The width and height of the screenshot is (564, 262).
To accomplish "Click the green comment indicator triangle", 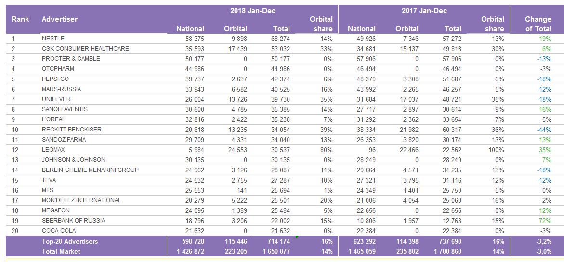I will (x=297, y=237).
